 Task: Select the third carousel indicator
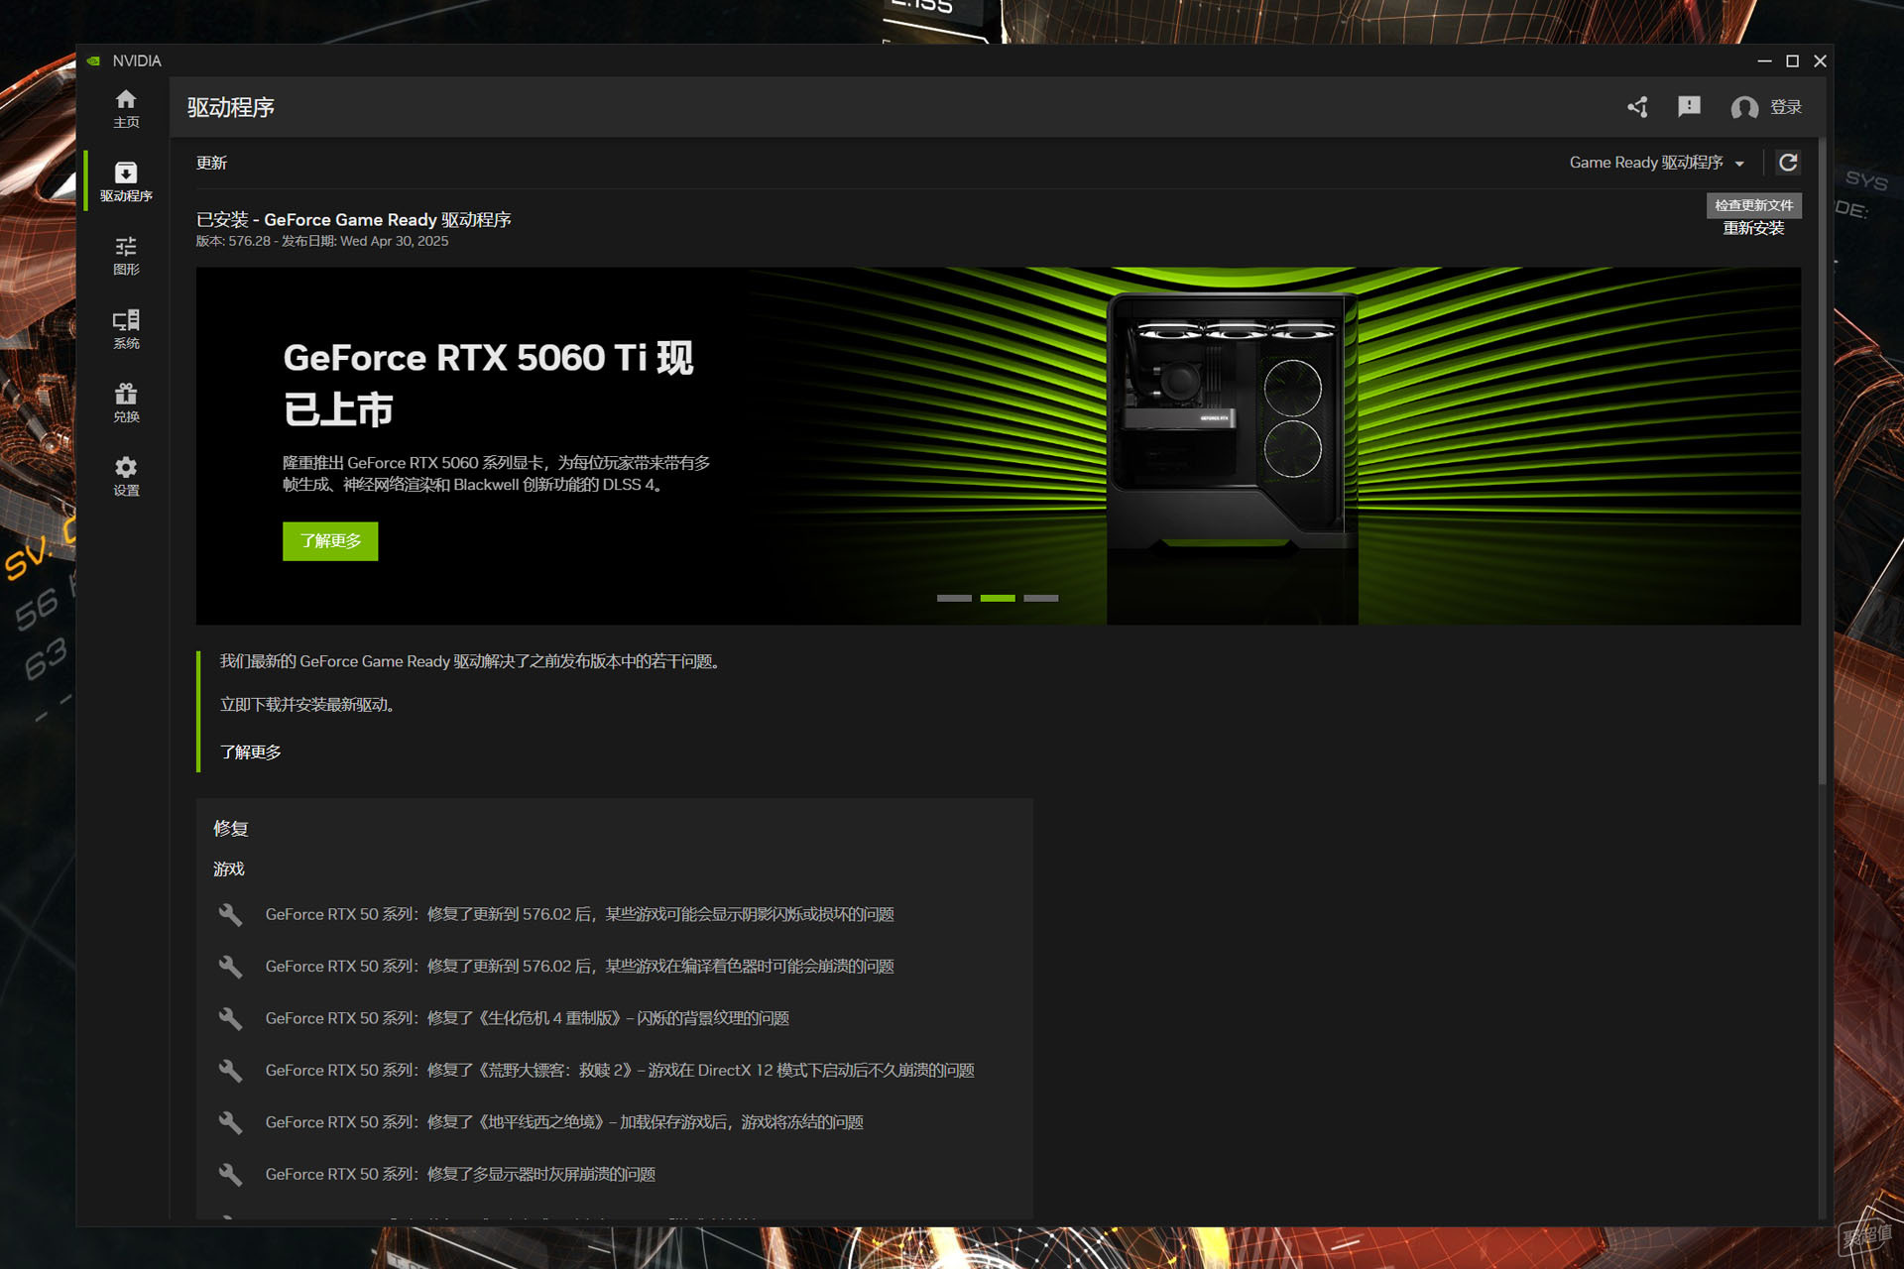[1041, 598]
